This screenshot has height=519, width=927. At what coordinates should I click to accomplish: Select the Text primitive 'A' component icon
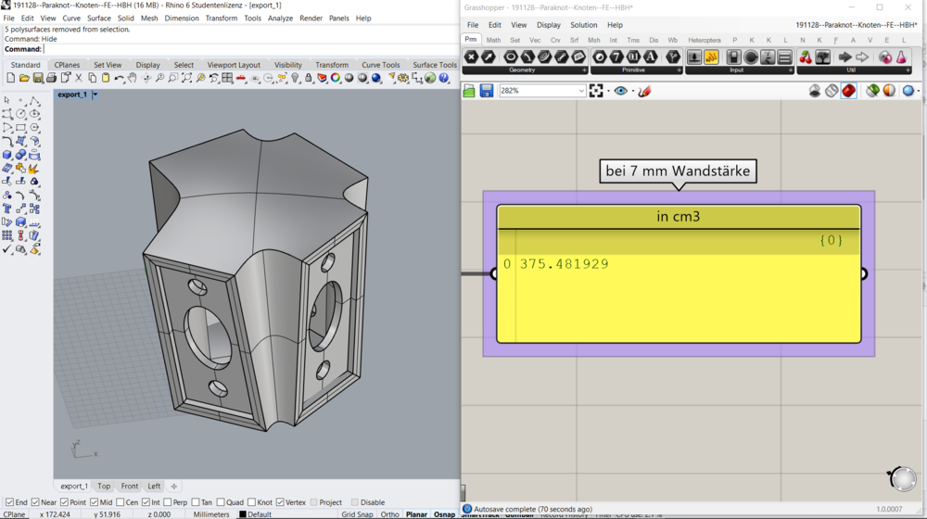coord(651,57)
